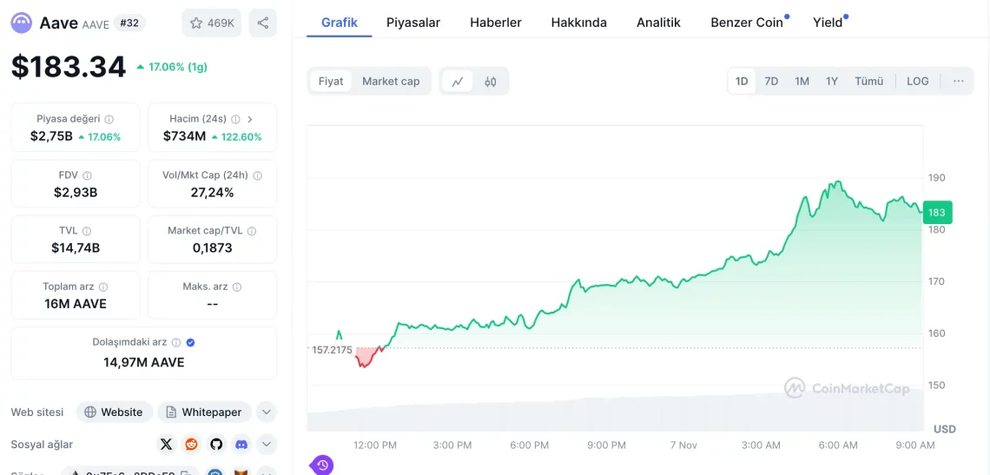The width and height of the screenshot is (990, 475).
Task: Select Fiyat chart mode
Action: [331, 82]
